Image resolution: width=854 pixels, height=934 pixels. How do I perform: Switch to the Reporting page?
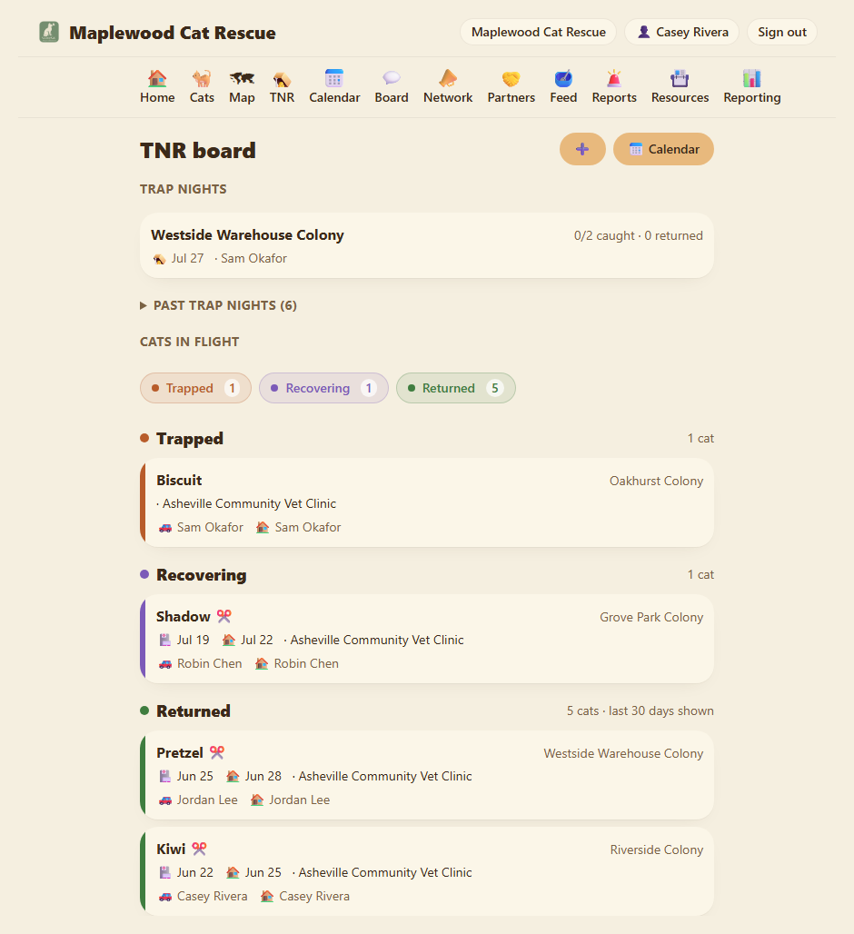(x=751, y=87)
